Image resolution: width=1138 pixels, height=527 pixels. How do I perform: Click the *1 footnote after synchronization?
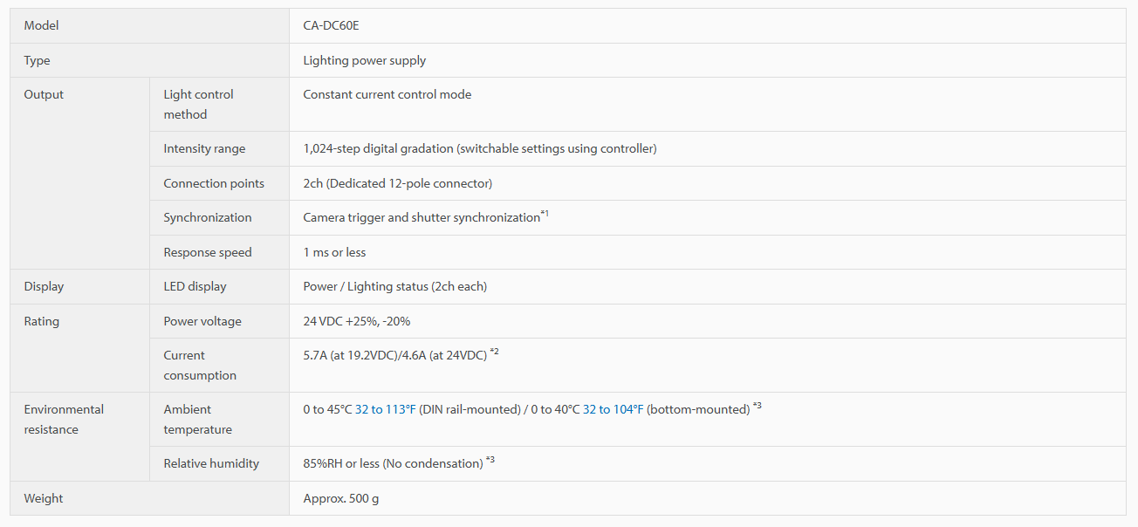click(x=545, y=214)
